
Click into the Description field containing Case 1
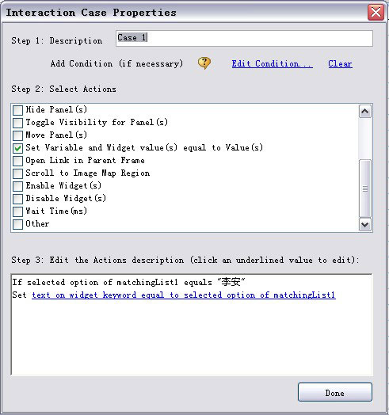(x=244, y=38)
